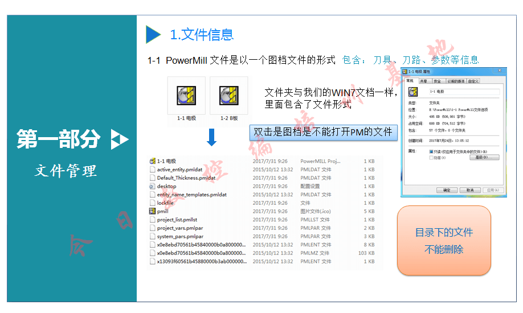Image resolution: width=523 pixels, height=313 pixels.
Task: Click the file icon of project_vars.pmlpar
Action: (x=153, y=228)
